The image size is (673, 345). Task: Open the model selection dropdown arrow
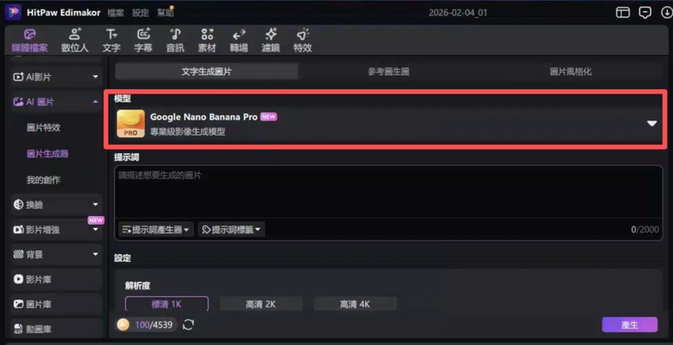[652, 124]
